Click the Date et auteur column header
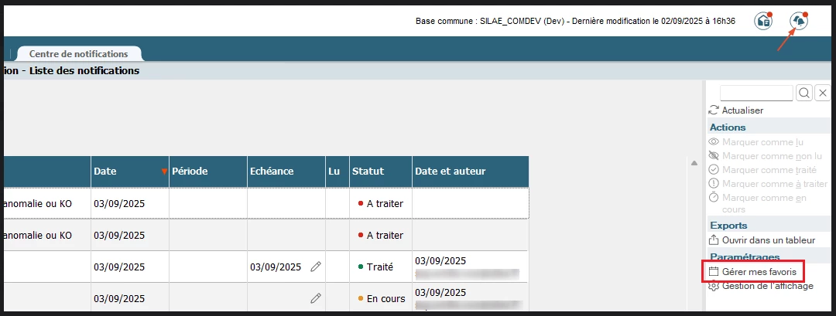The image size is (836, 316). coord(471,172)
